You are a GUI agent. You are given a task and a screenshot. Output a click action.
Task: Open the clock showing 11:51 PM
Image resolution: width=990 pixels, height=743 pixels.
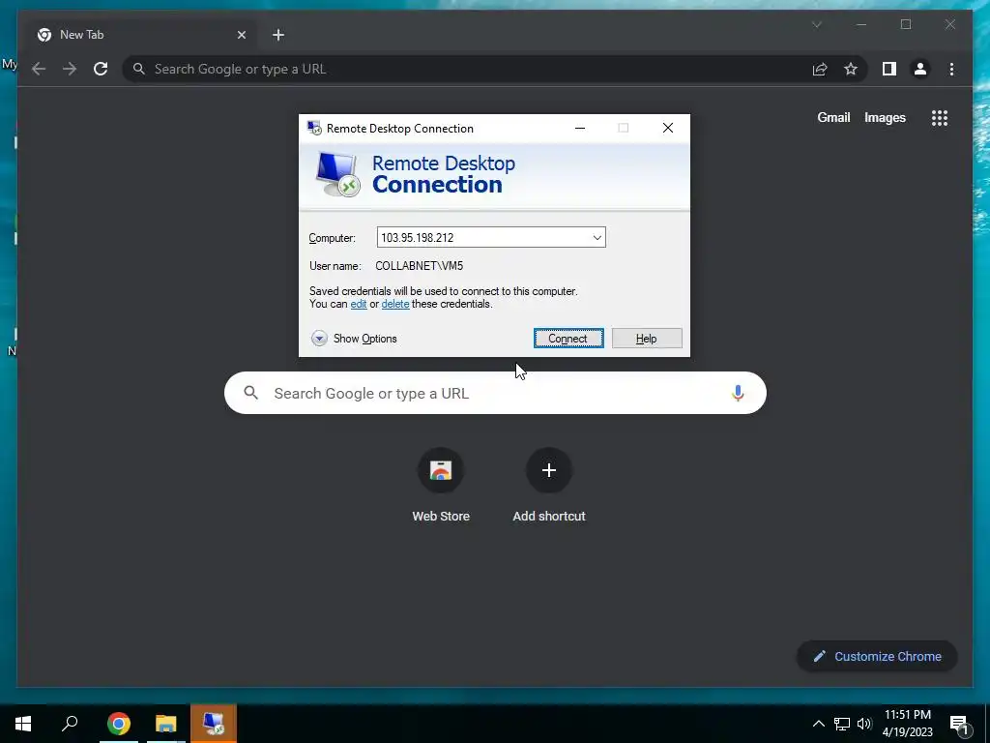point(907,724)
